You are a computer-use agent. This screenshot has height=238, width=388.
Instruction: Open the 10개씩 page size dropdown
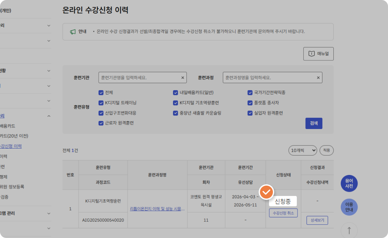point(303,150)
